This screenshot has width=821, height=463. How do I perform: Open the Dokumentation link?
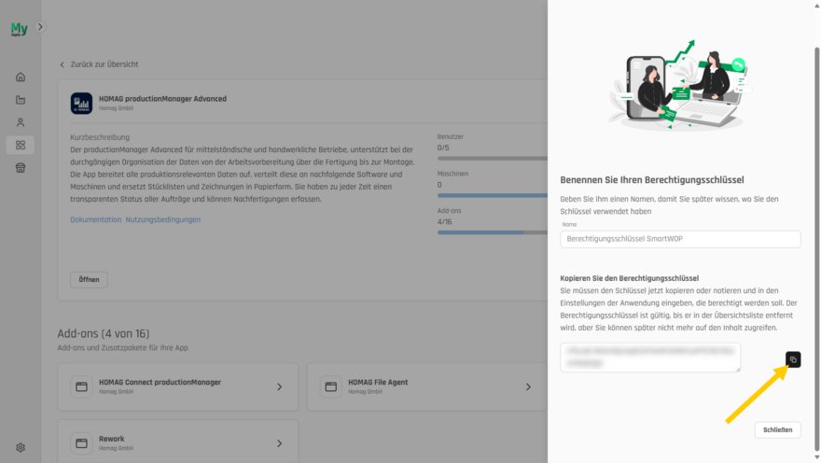[96, 219]
